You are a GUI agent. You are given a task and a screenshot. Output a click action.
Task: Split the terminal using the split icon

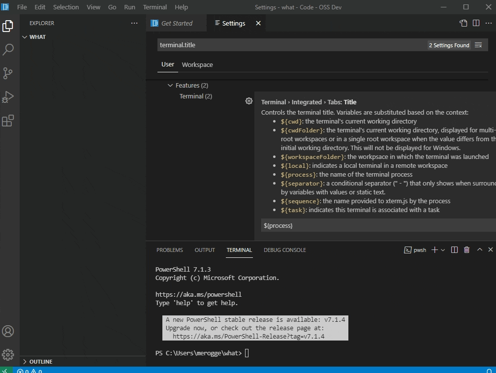point(454,249)
